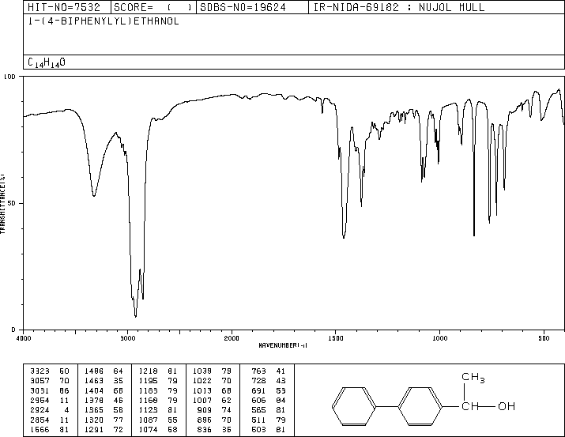Click the CH carbon in the structure
Viewport: 565px width, 437px height.
470,406
